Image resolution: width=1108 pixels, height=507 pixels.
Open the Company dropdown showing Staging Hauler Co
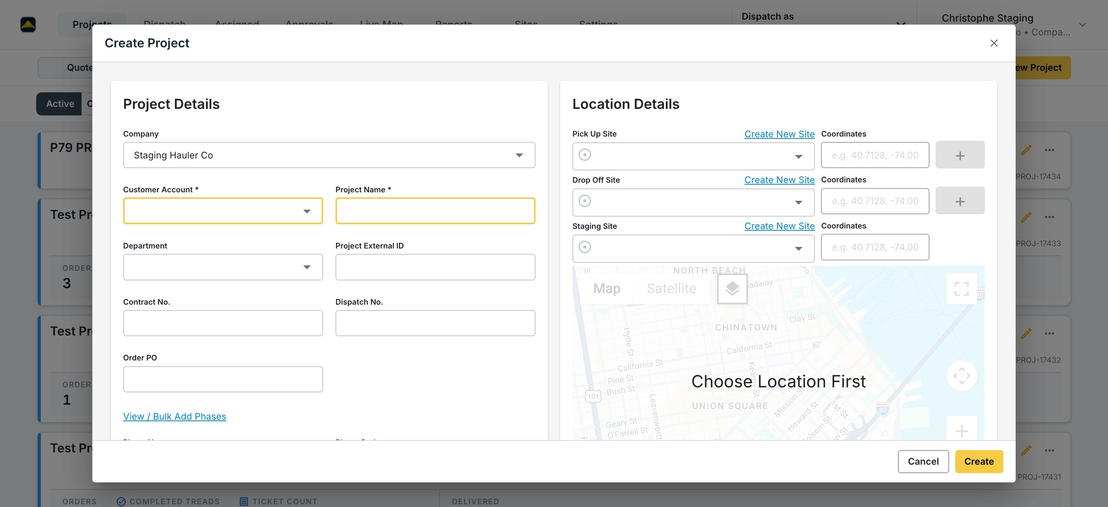(329, 155)
